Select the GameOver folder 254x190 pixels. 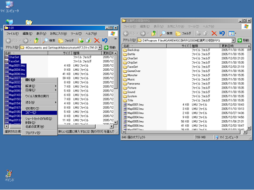point(132,71)
